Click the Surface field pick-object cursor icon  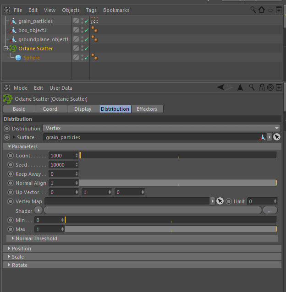click(x=277, y=137)
